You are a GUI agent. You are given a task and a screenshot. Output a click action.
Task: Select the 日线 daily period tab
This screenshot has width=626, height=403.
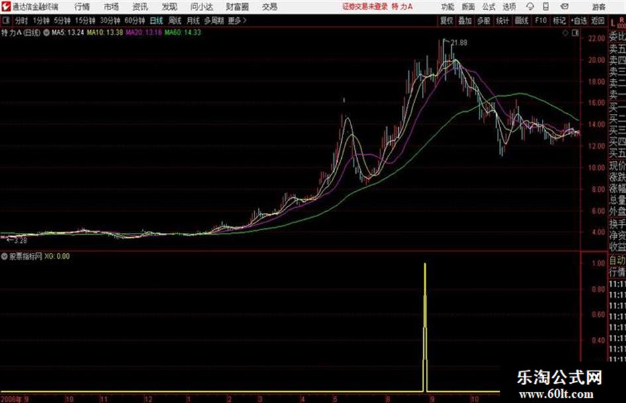156,21
